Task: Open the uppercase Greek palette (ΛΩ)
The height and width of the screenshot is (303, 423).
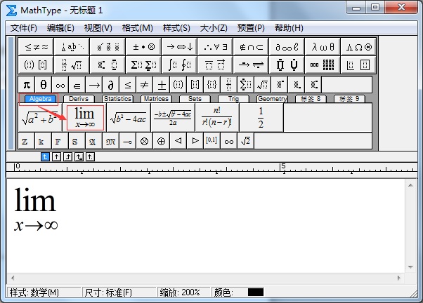Action: (x=359, y=47)
